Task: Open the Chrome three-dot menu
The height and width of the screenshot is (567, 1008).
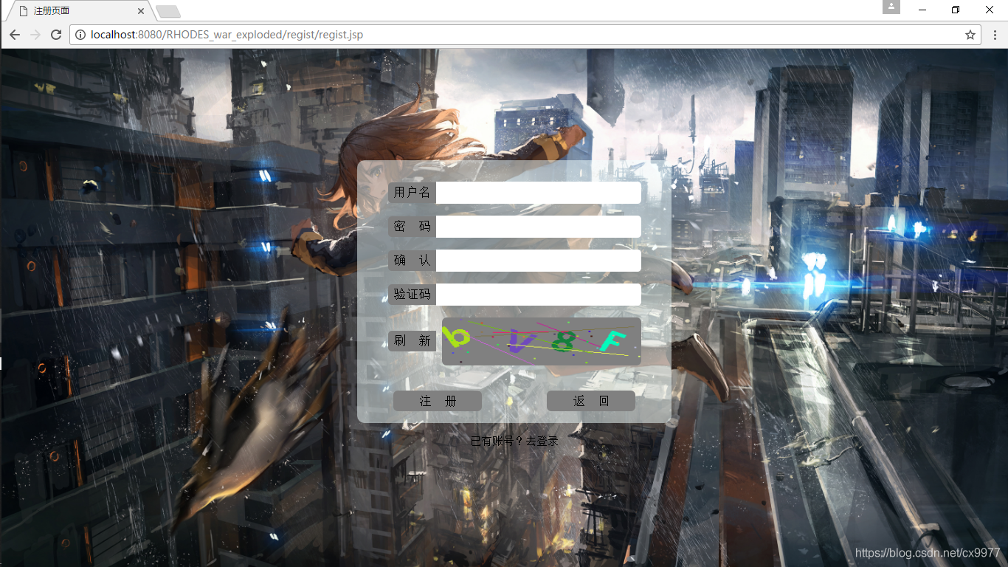Action: click(995, 35)
